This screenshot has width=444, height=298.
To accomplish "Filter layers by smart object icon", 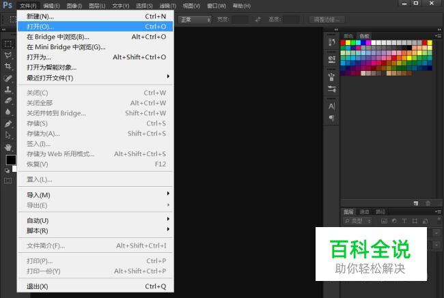I will point(425,221).
